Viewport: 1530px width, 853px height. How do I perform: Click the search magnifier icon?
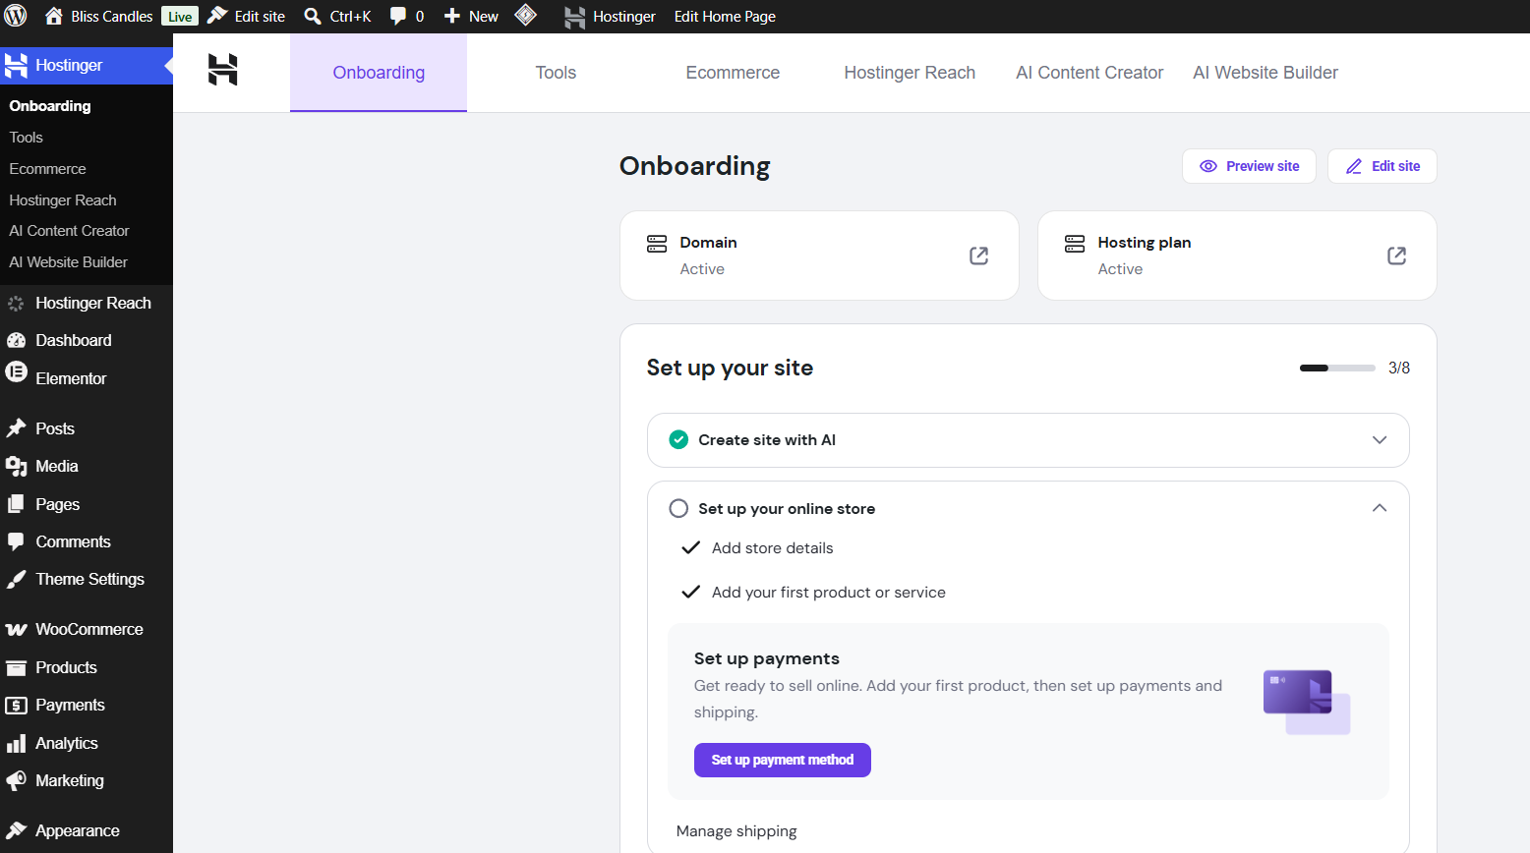click(x=313, y=16)
